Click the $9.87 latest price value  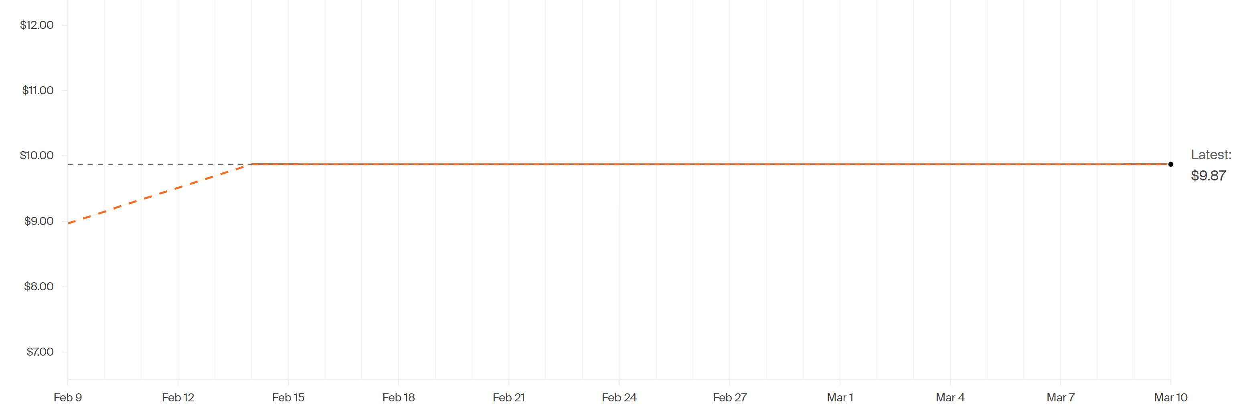click(x=1208, y=176)
